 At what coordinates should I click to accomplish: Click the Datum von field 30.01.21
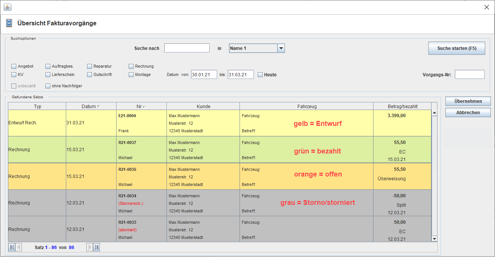pyautogui.click(x=204, y=74)
